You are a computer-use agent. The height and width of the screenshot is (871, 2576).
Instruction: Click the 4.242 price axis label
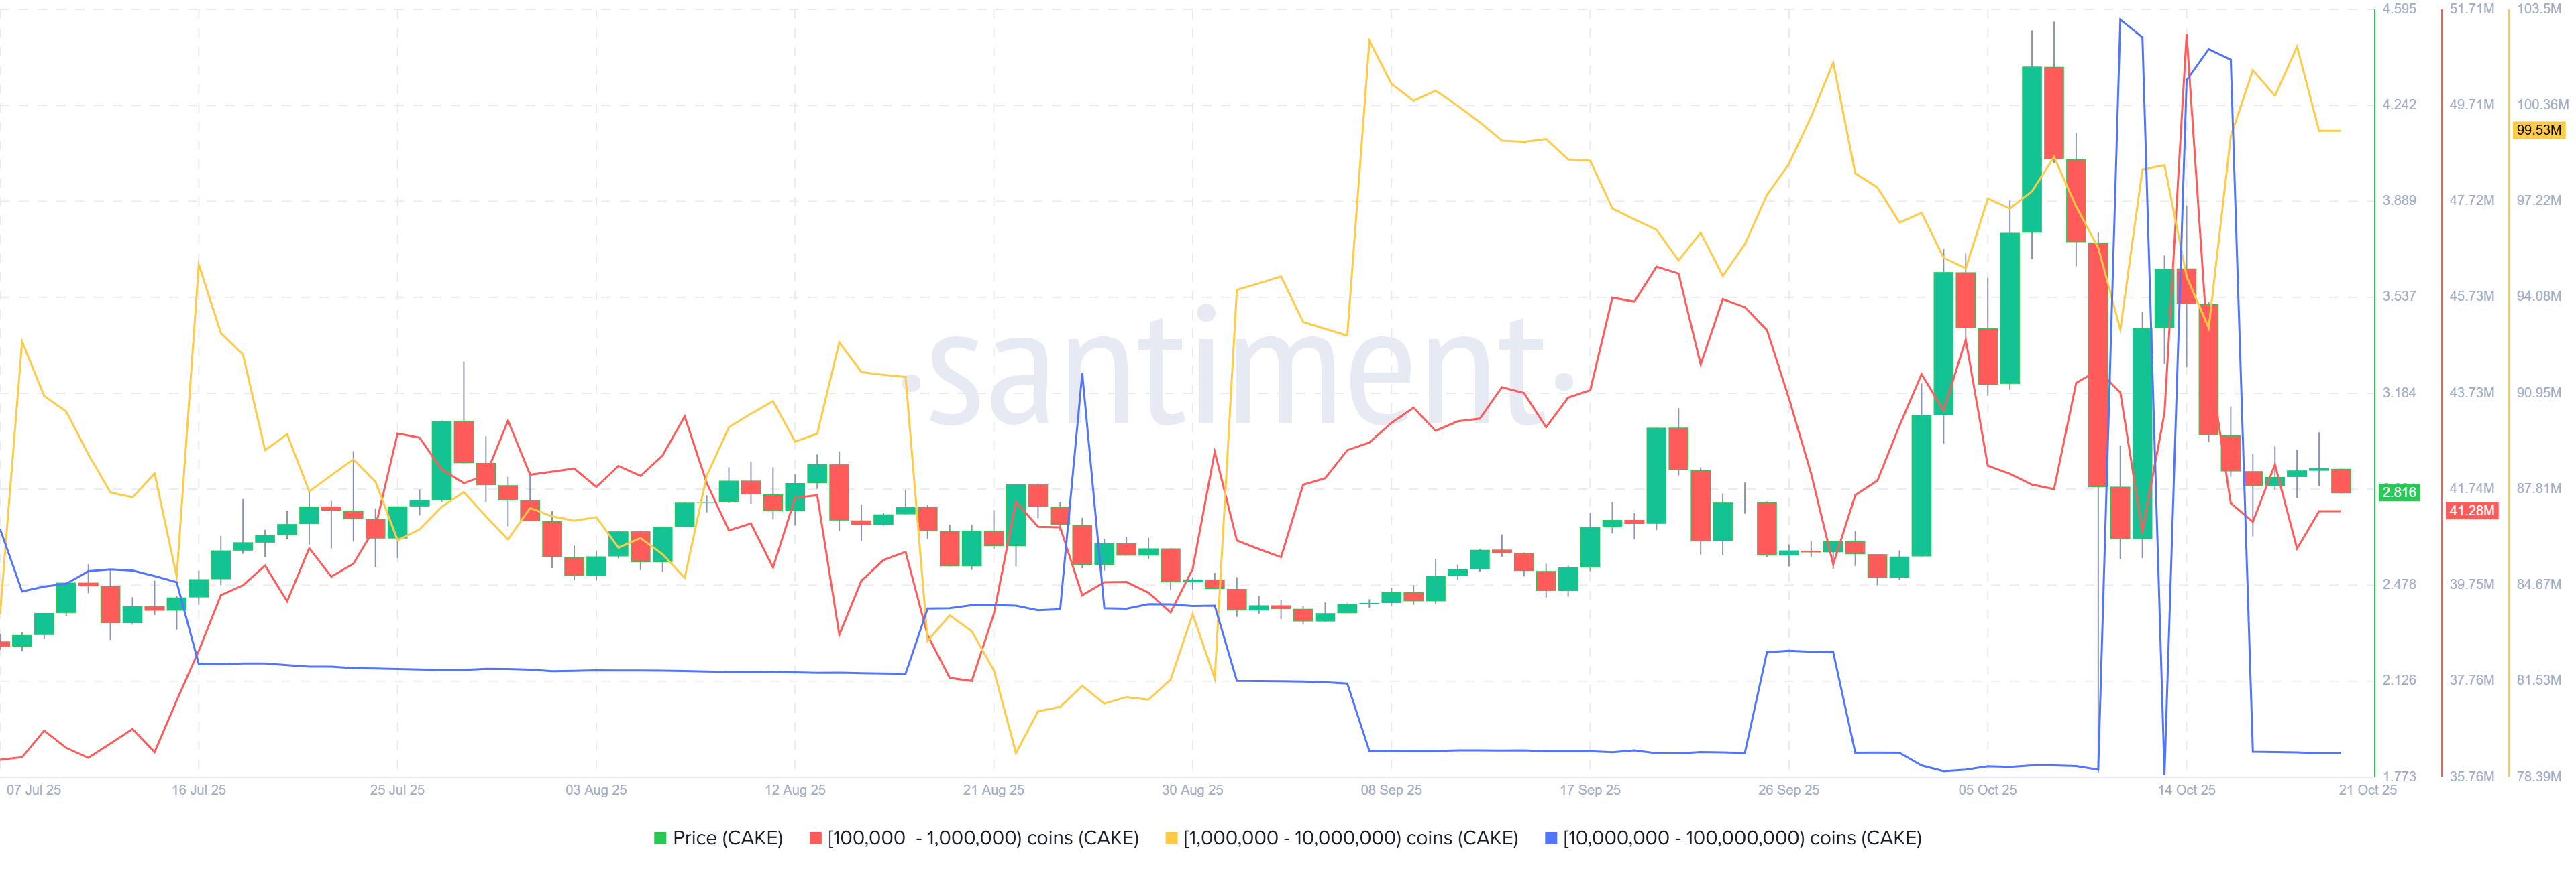[2399, 105]
